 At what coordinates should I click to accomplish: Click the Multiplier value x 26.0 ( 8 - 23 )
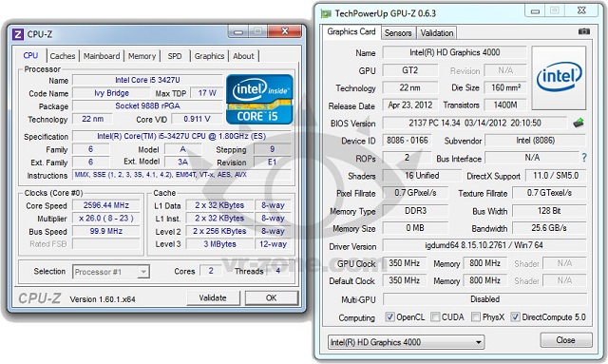105,218
